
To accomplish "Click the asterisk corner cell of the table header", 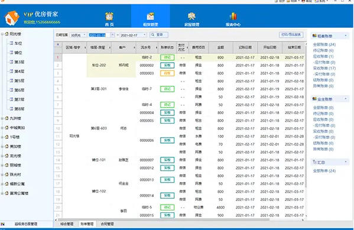I will [58, 45].
